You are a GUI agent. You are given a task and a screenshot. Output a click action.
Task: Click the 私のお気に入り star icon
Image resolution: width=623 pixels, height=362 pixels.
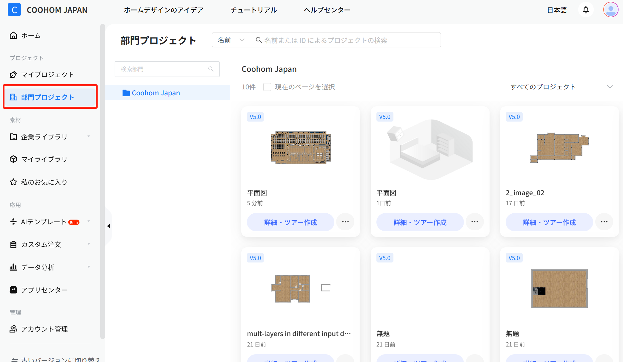click(13, 182)
